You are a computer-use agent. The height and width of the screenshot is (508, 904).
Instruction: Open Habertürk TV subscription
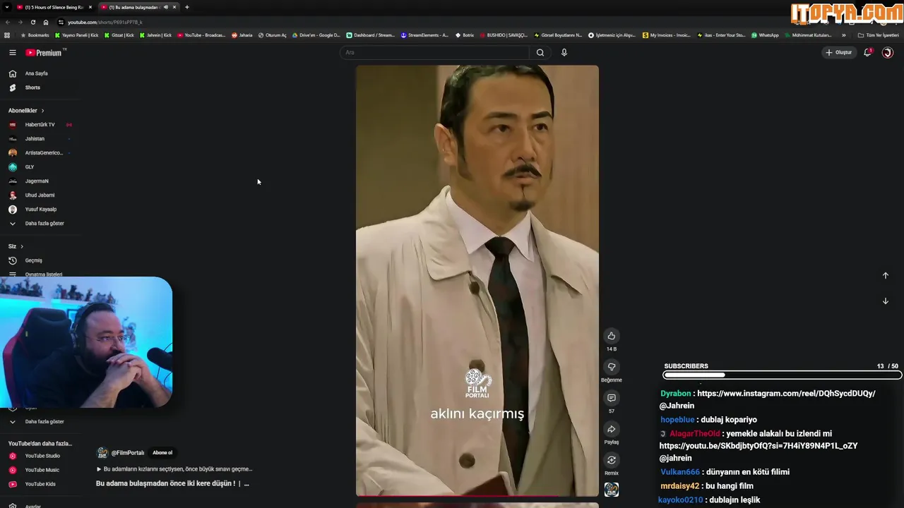pos(40,125)
